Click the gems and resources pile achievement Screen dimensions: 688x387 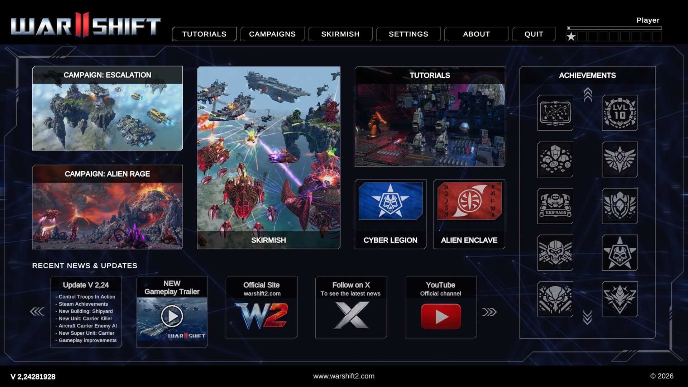[x=555, y=159]
